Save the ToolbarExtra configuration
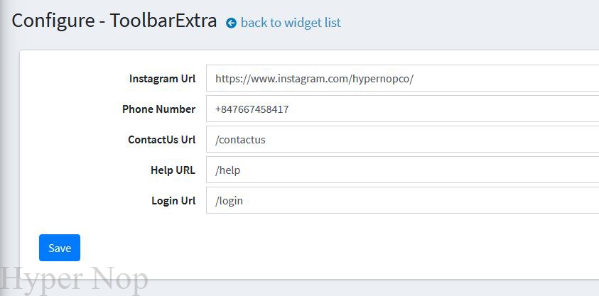 coord(60,248)
